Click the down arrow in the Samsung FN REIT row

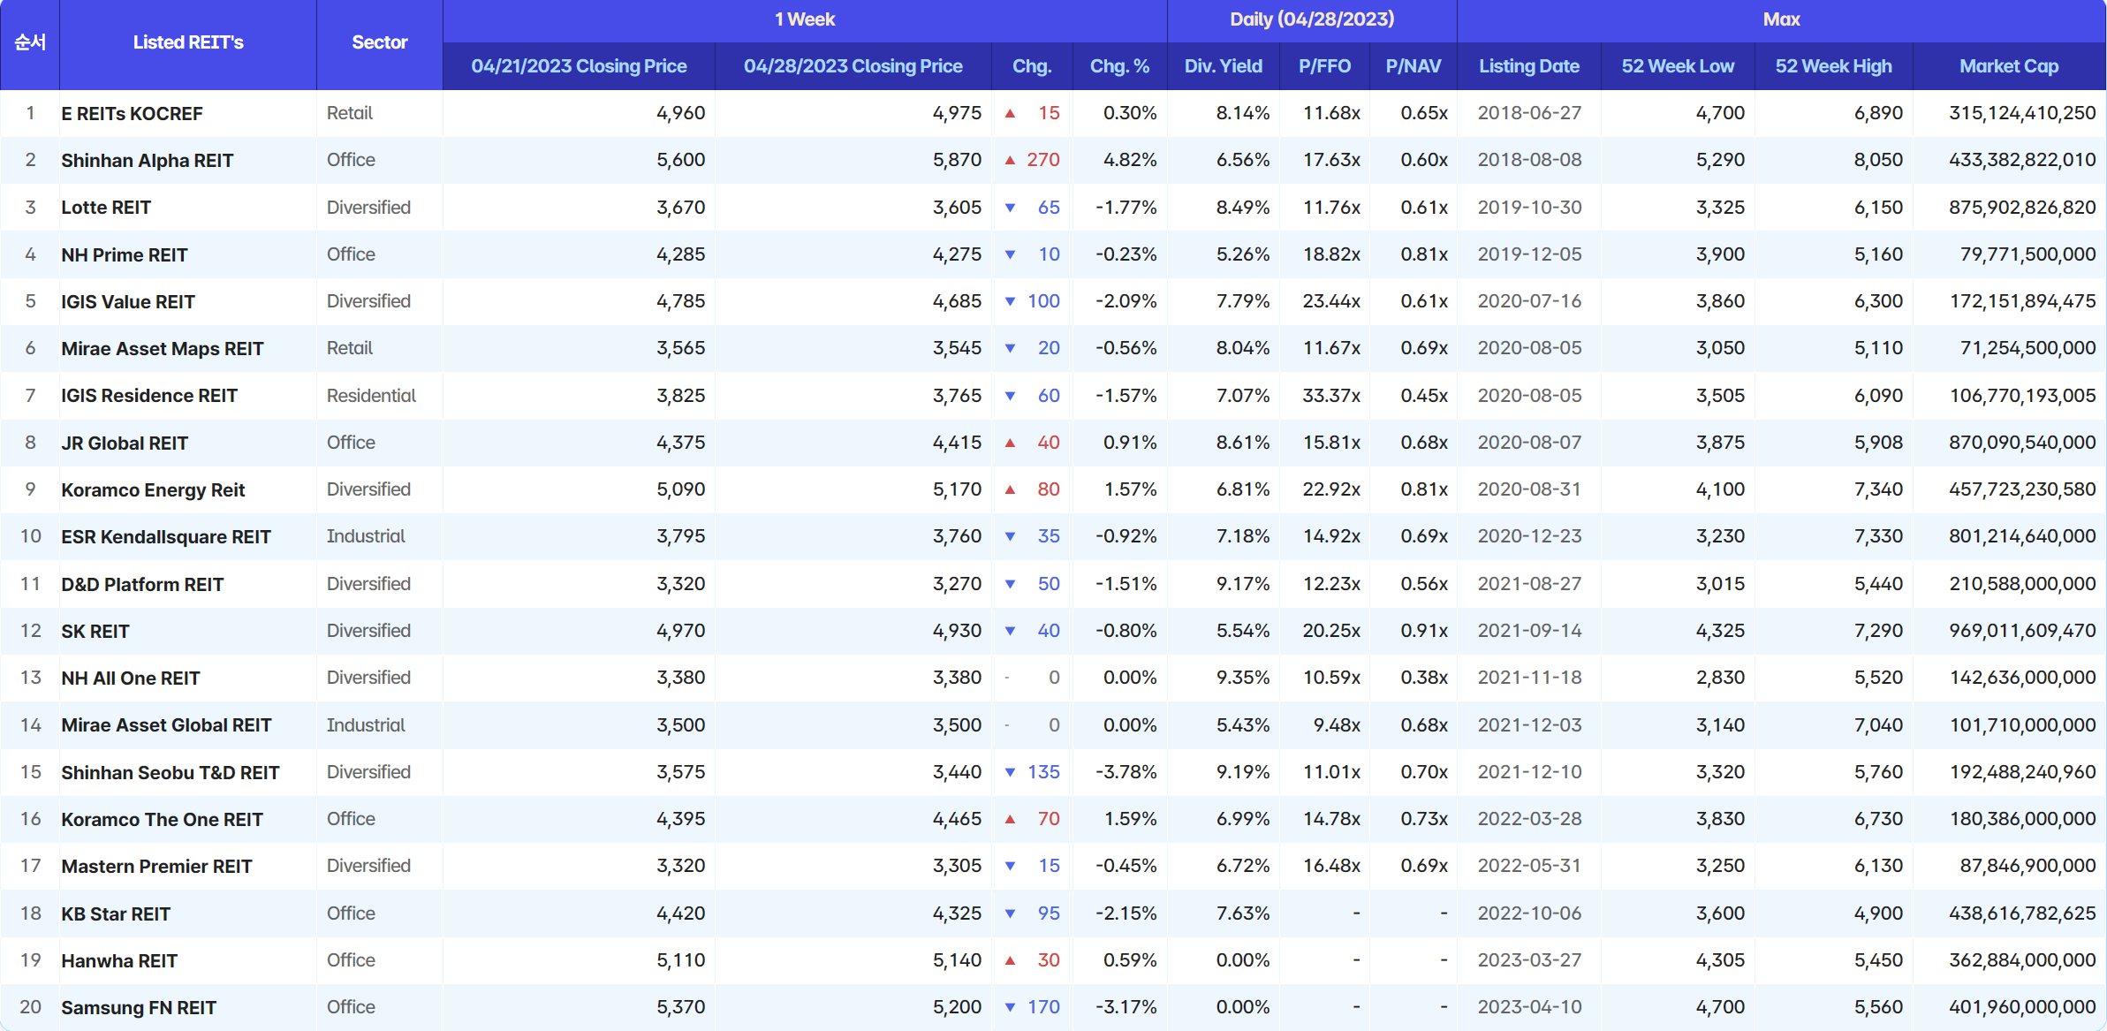coord(1010,1007)
